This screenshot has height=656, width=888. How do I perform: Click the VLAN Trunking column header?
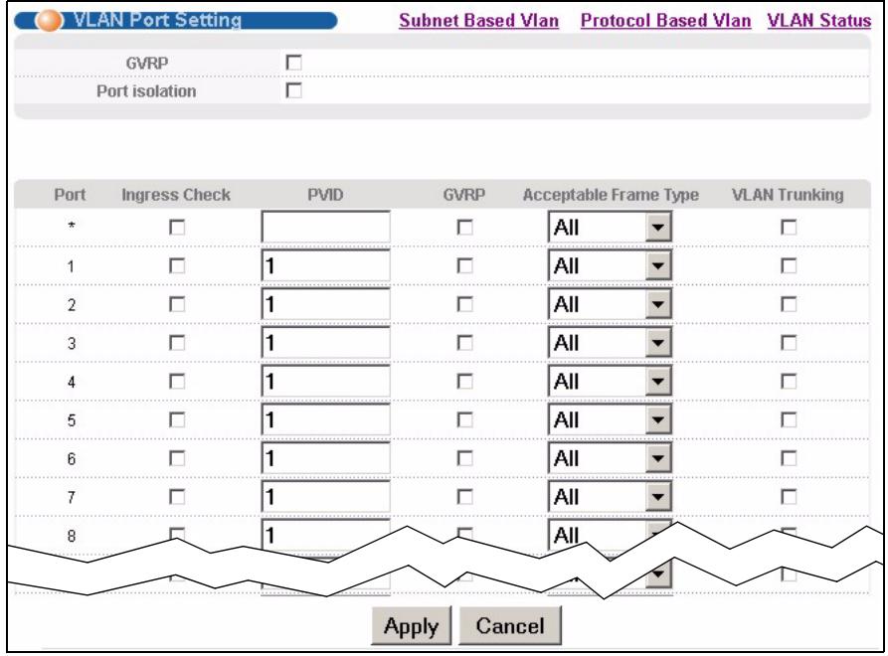tap(788, 195)
